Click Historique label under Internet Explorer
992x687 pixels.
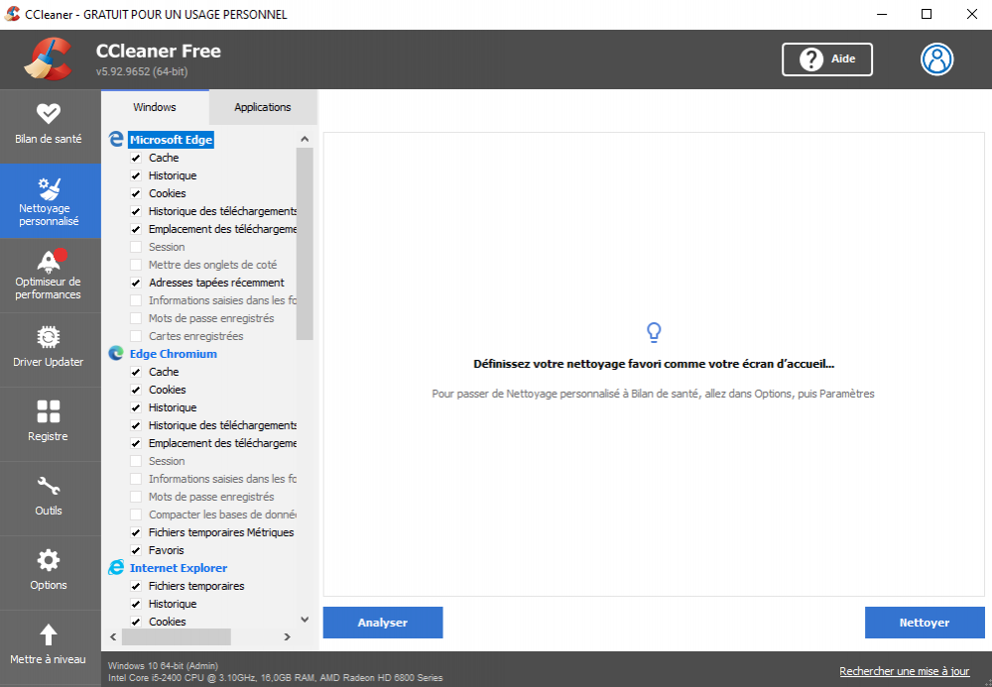tap(173, 604)
